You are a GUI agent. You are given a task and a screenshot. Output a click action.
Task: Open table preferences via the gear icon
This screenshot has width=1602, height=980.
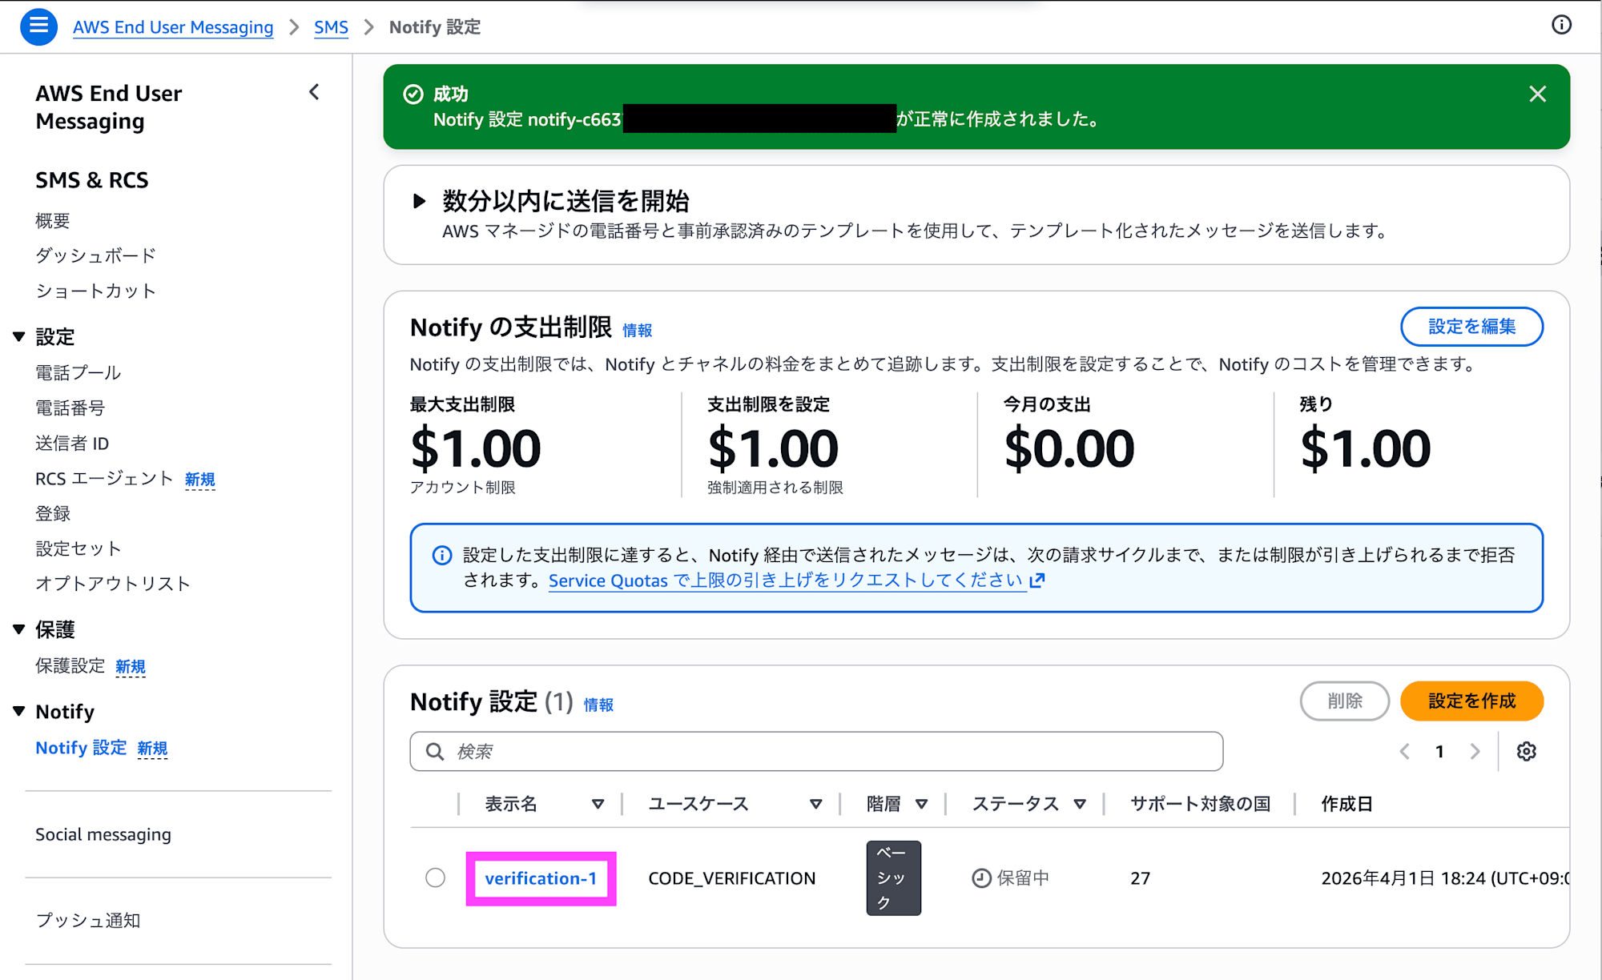tap(1526, 751)
